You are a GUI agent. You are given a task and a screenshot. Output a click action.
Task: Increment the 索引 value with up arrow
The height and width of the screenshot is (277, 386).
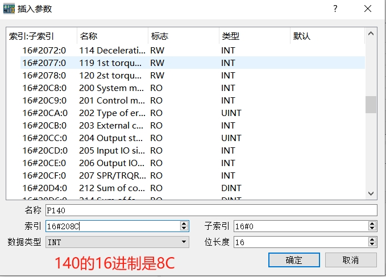click(x=184, y=224)
